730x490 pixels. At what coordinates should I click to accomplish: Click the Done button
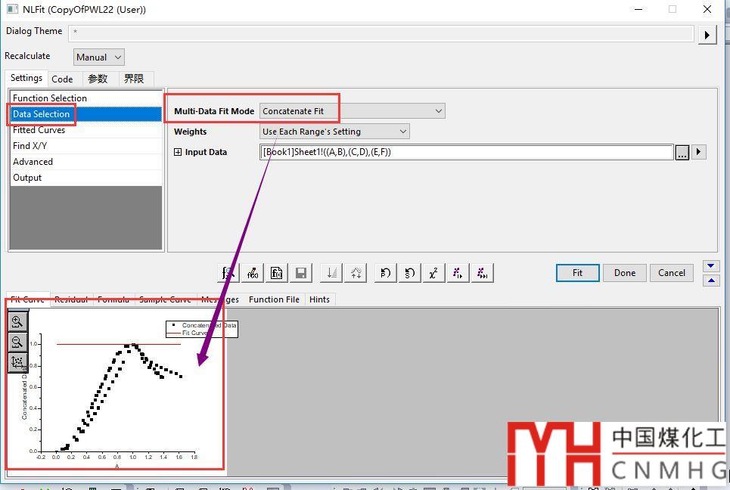pyautogui.click(x=624, y=273)
